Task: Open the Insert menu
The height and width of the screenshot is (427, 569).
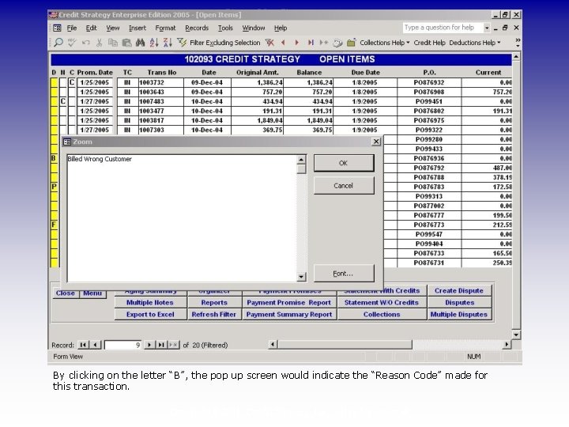Action: 138,28
